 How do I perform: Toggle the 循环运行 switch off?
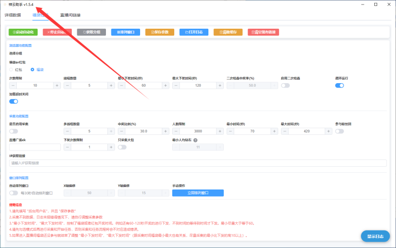coord(340,86)
